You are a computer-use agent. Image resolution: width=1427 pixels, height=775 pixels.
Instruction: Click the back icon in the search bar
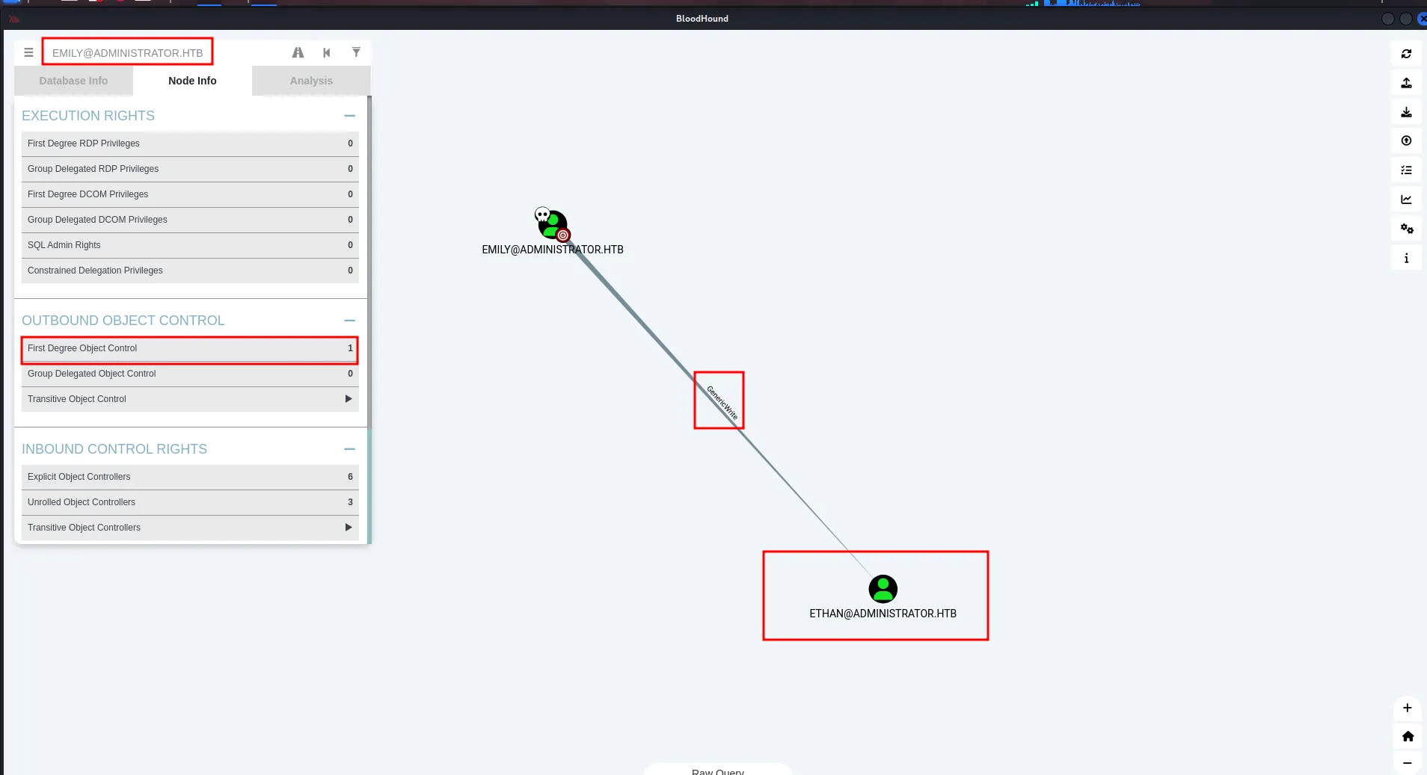pyautogui.click(x=326, y=52)
